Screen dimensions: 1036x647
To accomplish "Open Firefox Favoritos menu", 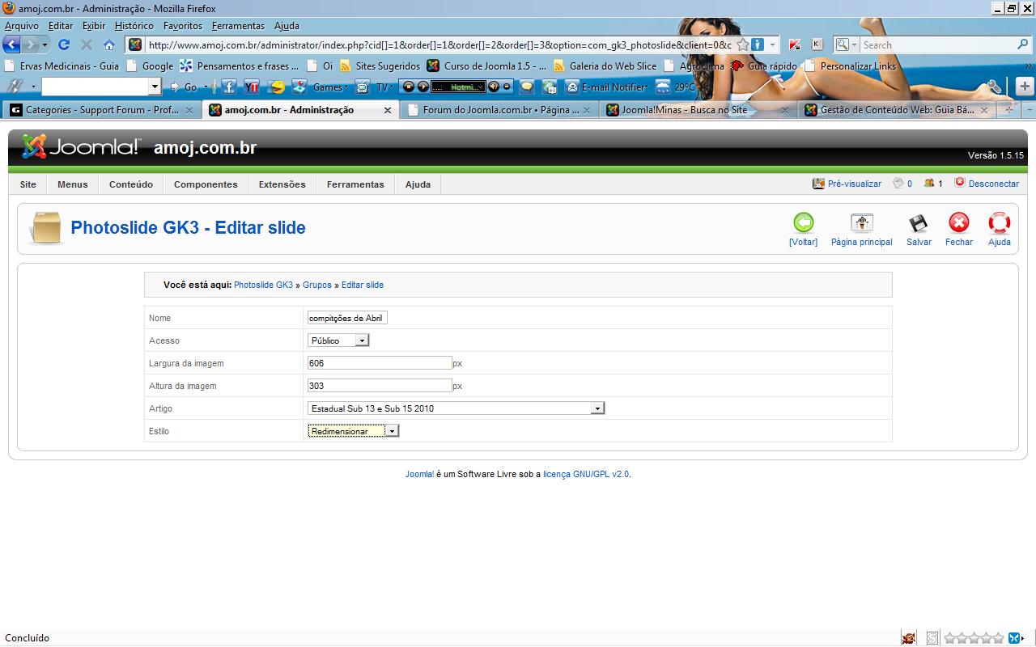I will coord(183,26).
